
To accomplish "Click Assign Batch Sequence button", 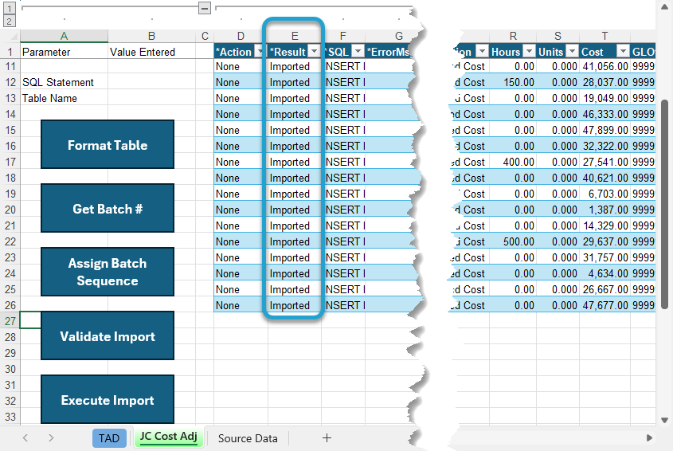I will click(108, 272).
